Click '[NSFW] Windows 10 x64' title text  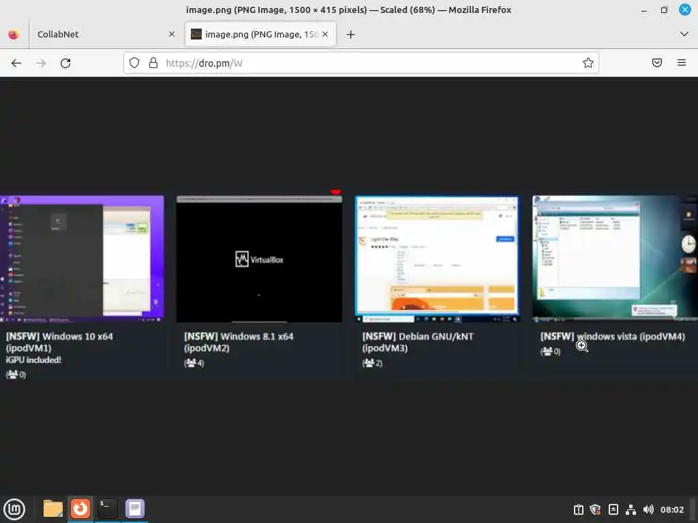pyautogui.click(x=59, y=336)
